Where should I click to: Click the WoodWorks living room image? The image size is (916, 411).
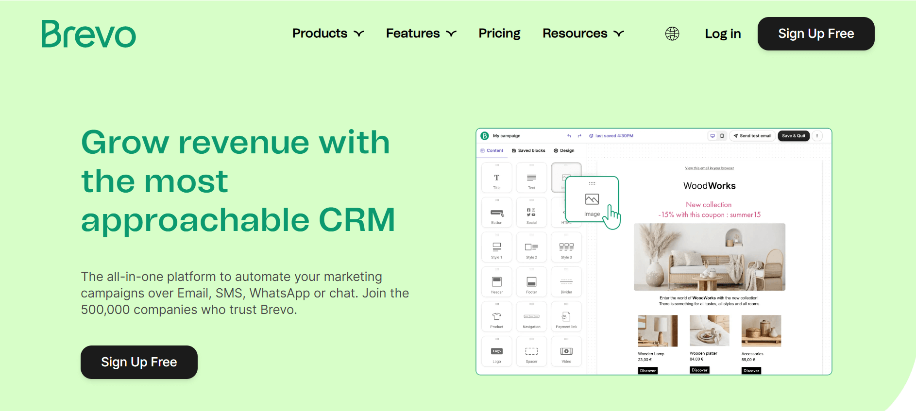[710, 257]
